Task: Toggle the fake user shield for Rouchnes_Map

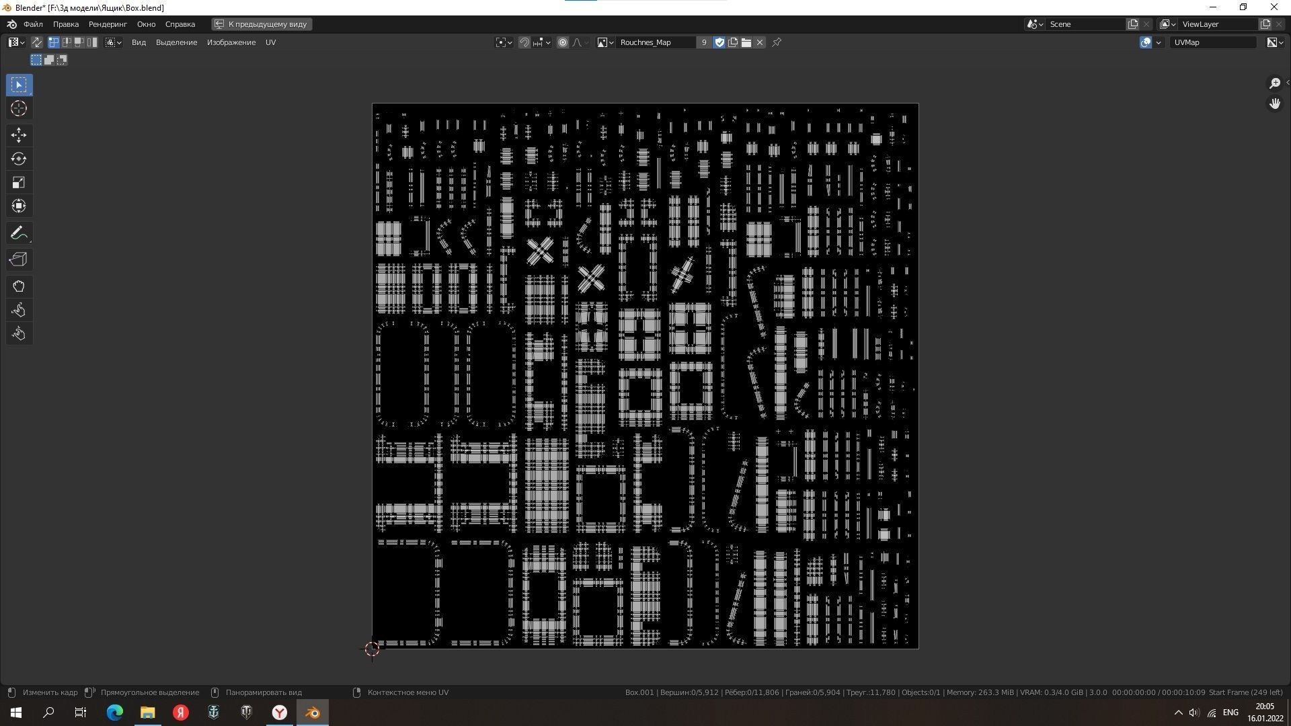Action: tap(719, 42)
